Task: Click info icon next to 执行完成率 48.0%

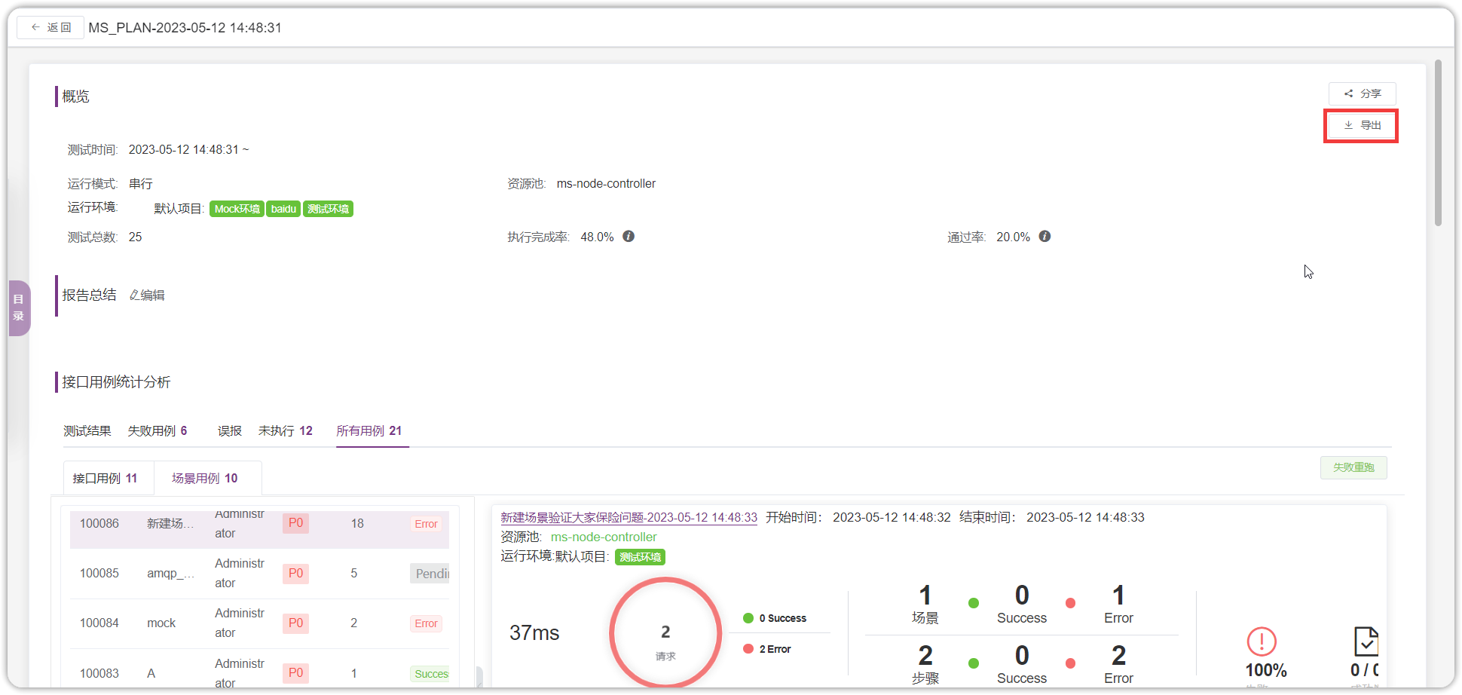Action: 629,237
